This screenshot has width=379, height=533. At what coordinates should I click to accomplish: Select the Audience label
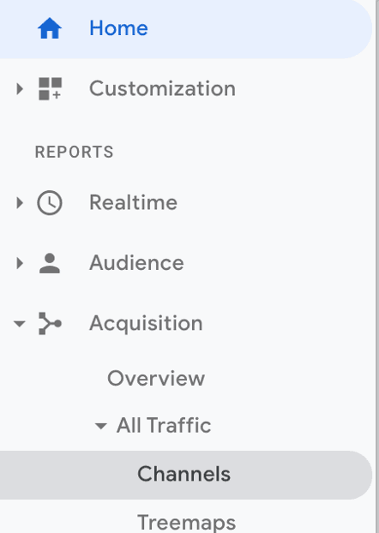point(136,263)
